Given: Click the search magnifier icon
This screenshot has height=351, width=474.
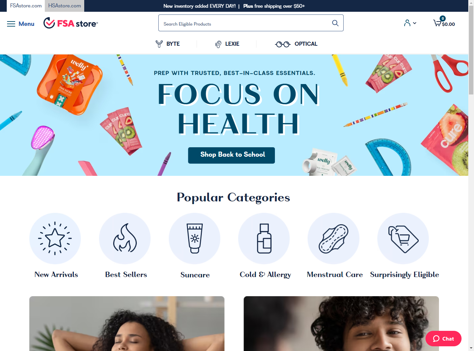Looking at the screenshot, I should [x=335, y=23].
